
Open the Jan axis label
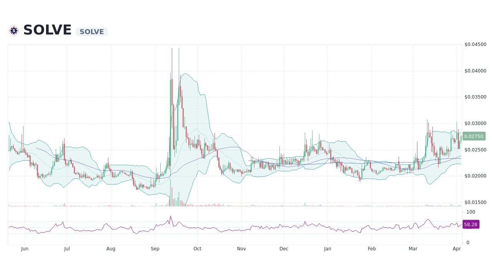pyautogui.click(x=327, y=248)
